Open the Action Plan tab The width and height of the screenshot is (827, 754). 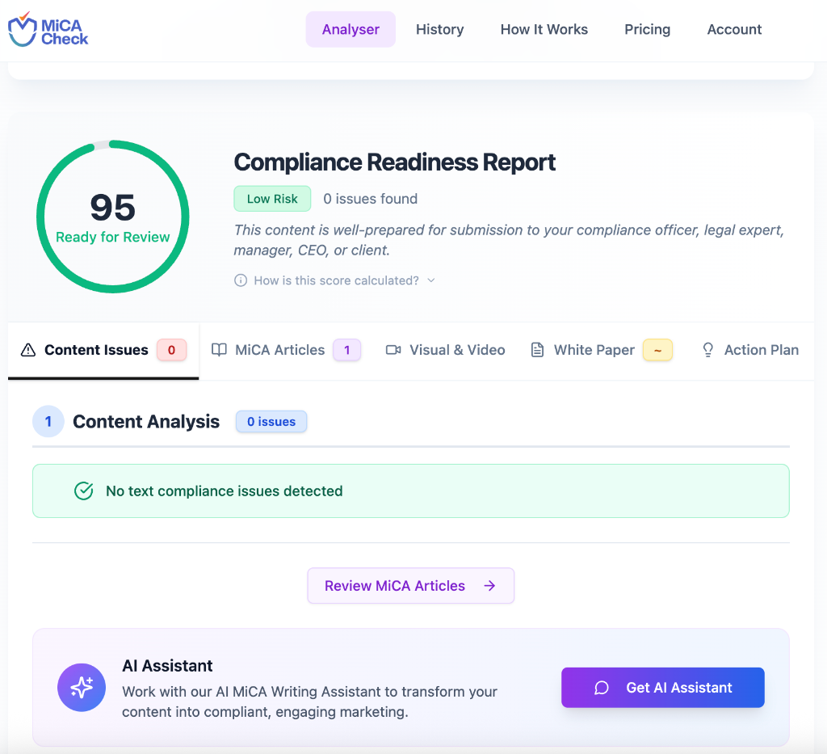pyautogui.click(x=750, y=350)
